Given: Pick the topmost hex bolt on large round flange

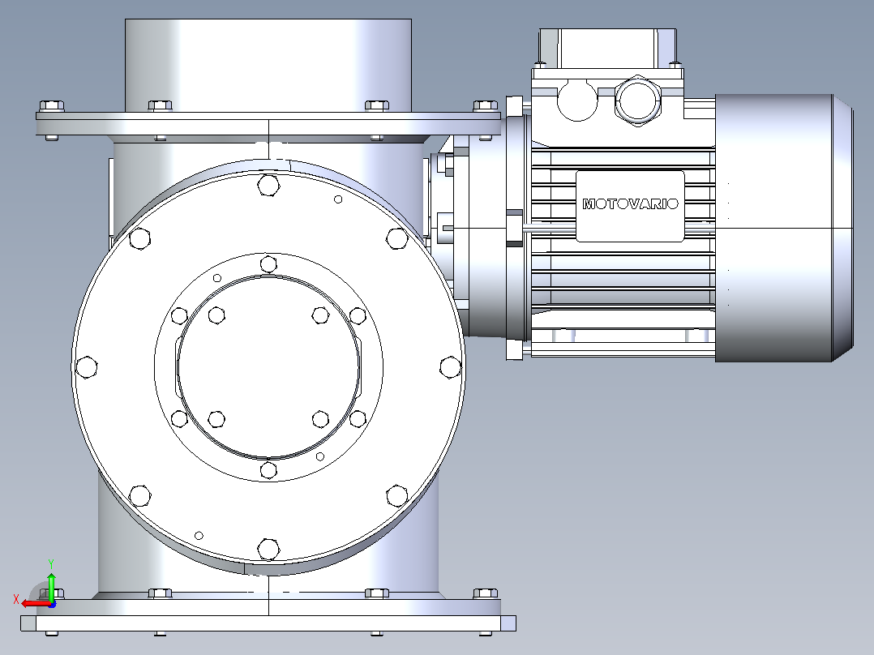Looking at the screenshot, I should point(268,185).
